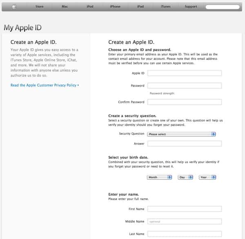The height and width of the screenshot is (239, 245).
Task: Navigate to the iPhone section
Action: pyautogui.click(x=115, y=7)
